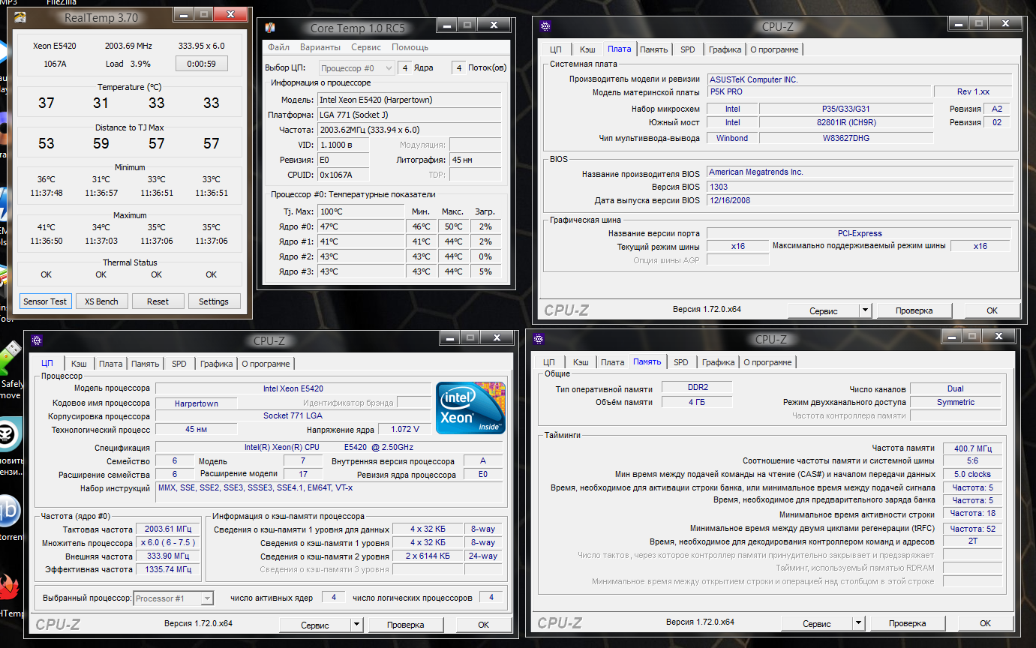Switch to the Плата tab in the CPU-Z memory window
This screenshot has height=648, width=1036.
point(613,362)
